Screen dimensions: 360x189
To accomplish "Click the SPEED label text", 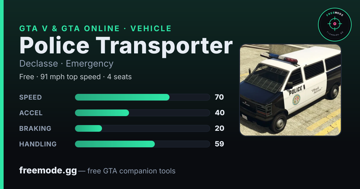I will pyautogui.click(x=31, y=97).
